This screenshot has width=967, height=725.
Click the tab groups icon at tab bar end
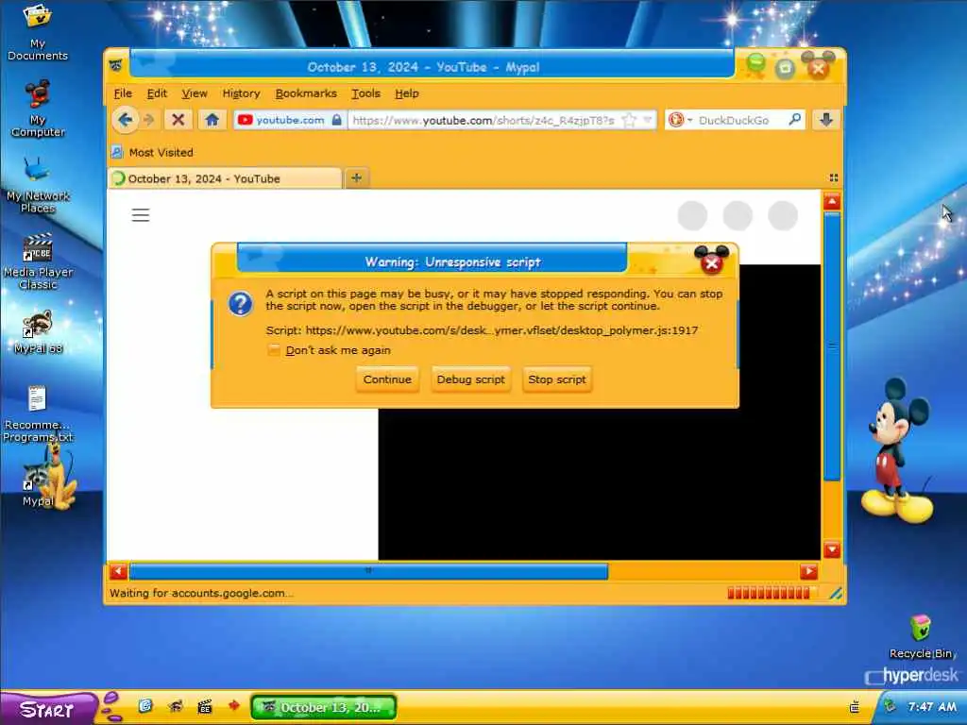(834, 177)
